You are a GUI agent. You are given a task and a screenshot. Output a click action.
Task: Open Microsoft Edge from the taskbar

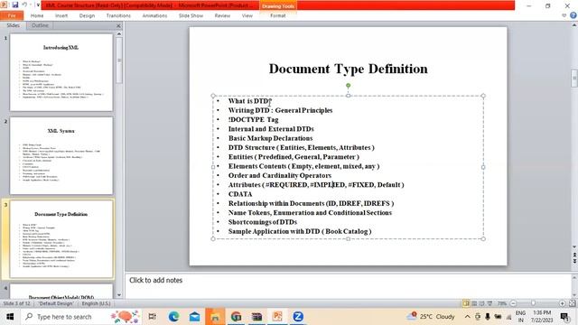point(173,317)
